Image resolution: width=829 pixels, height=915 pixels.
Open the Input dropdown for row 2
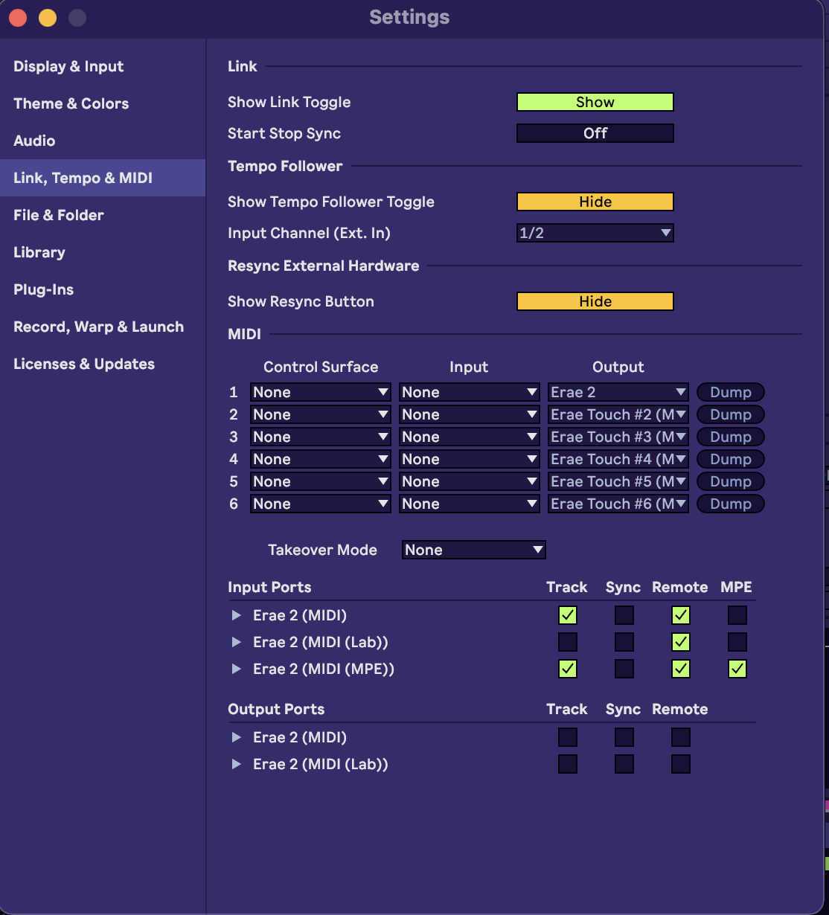470,414
